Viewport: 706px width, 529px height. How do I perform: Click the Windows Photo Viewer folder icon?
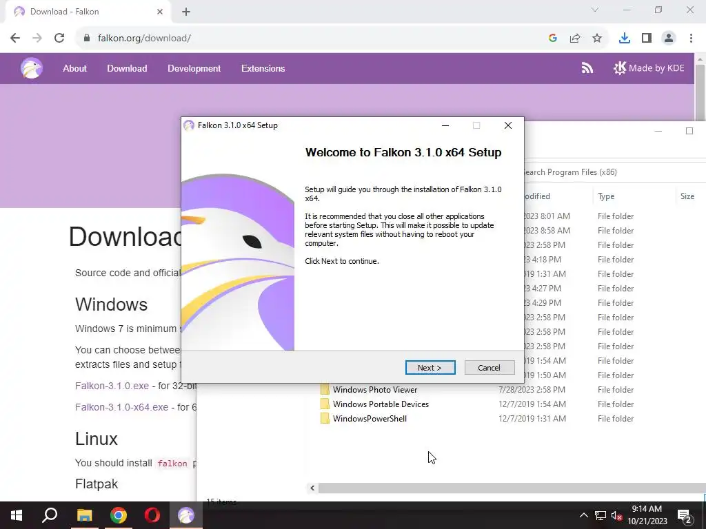[x=325, y=390]
